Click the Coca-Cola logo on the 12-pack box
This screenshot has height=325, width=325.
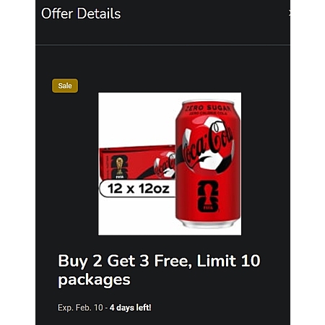point(165,165)
